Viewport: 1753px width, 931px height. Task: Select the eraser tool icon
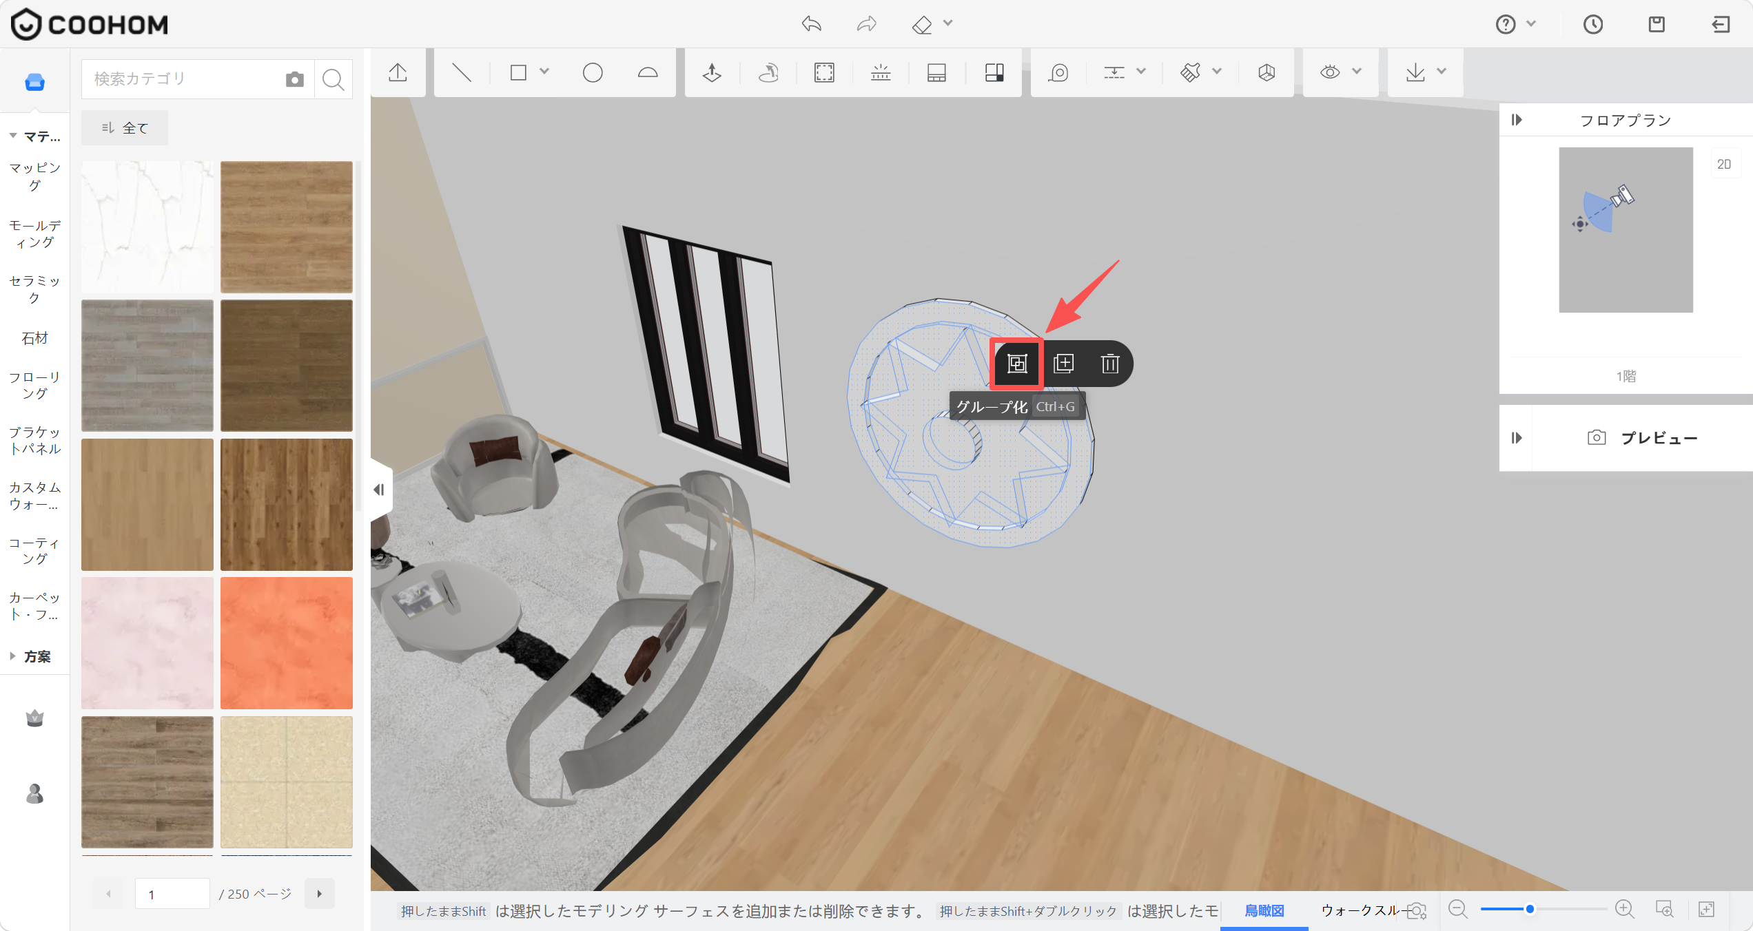click(922, 25)
